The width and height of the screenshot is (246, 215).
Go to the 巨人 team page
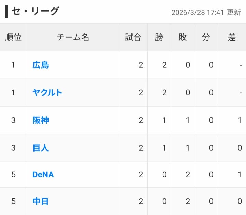click(x=41, y=148)
